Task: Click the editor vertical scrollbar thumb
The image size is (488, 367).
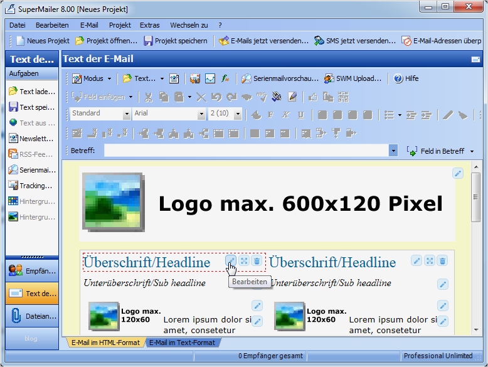Action: coord(475,198)
